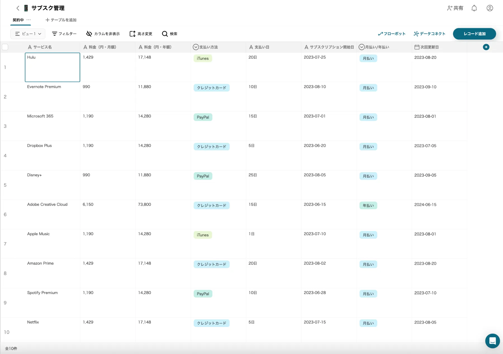Click PayPal tag in Spotify Premium row
Screen dimensions: 503x354
click(x=203, y=294)
